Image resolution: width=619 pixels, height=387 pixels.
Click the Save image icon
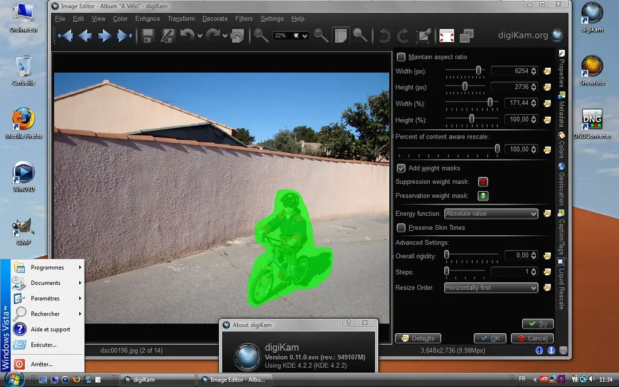(x=147, y=36)
